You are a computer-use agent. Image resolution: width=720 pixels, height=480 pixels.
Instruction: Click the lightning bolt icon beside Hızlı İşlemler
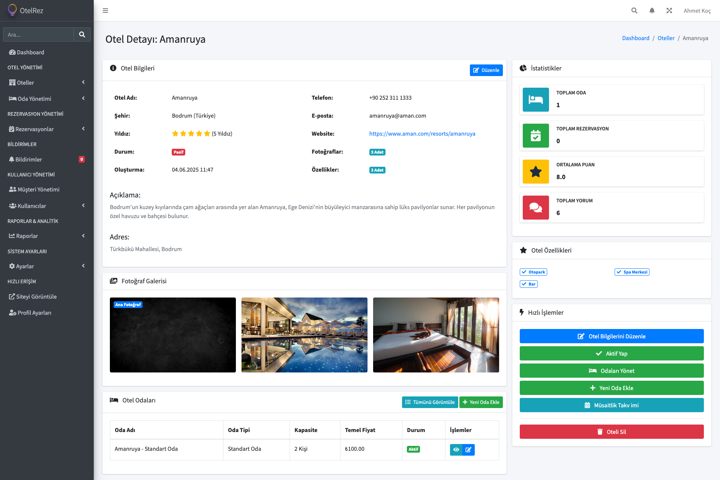click(522, 312)
